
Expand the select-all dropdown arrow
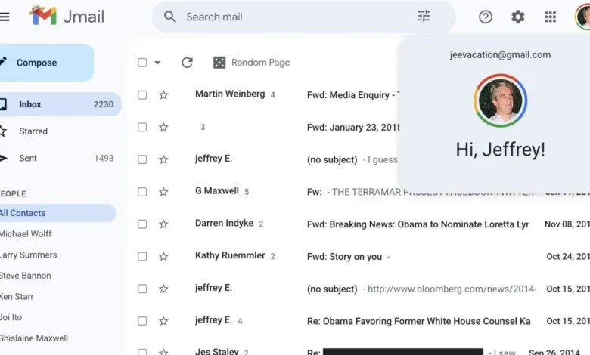[x=157, y=63]
